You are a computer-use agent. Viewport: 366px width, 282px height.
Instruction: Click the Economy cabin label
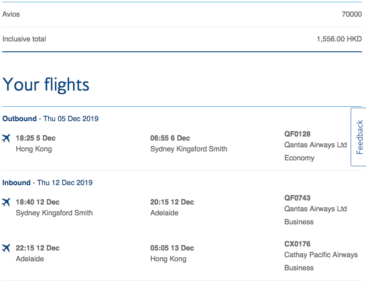pos(299,158)
